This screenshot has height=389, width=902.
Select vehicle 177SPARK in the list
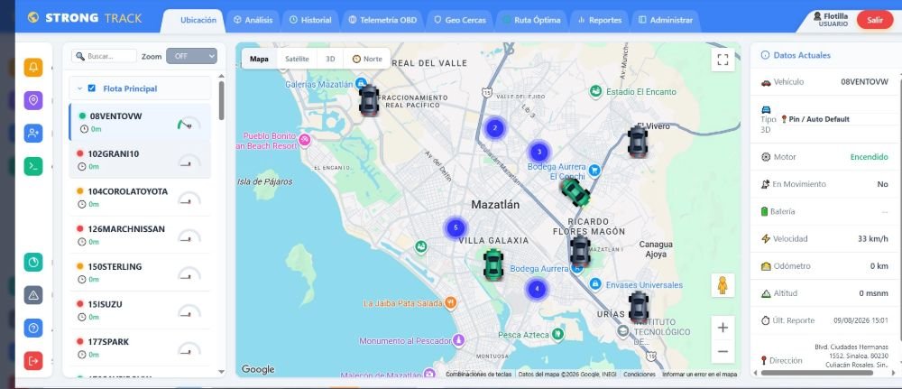[140, 347]
